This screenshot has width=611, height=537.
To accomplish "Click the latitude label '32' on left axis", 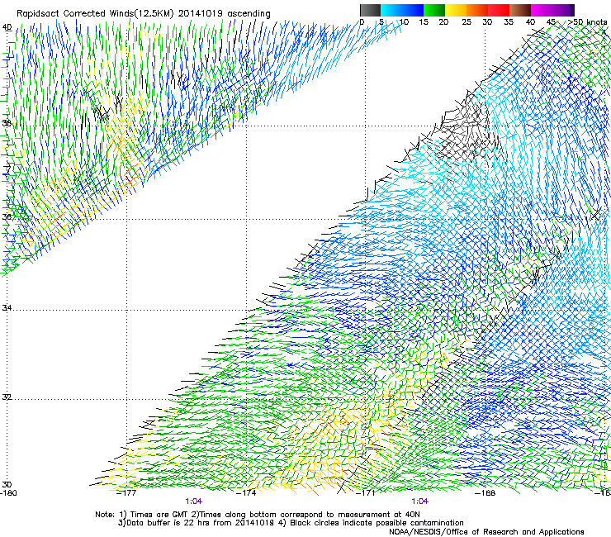I will pos(7,397).
